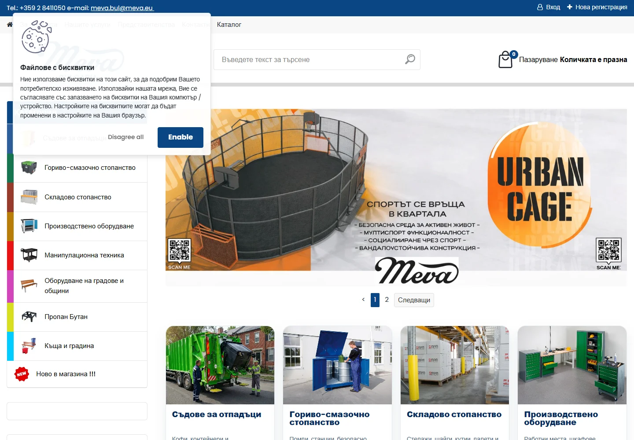634x440 pixels.
Task: Click Количката е празна cart status text
Action: click(593, 59)
